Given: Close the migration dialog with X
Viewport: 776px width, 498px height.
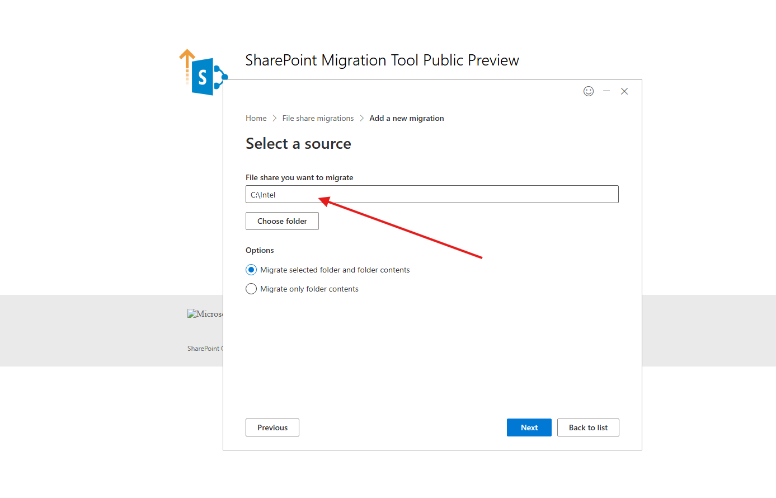Looking at the screenshot, I should coord(624,91).
